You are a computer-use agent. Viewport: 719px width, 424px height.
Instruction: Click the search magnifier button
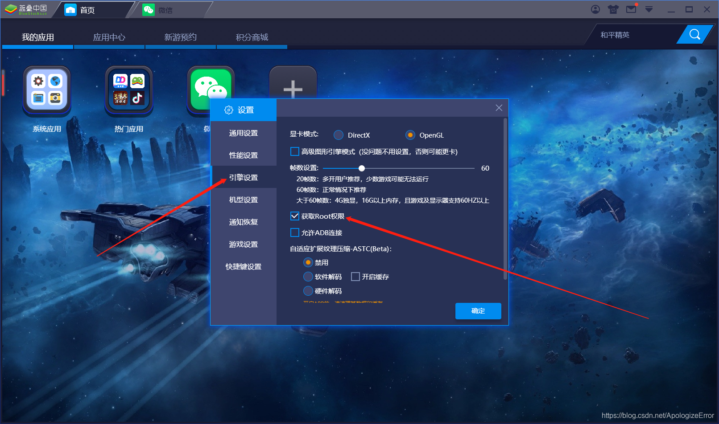click(x=694, y=34)
